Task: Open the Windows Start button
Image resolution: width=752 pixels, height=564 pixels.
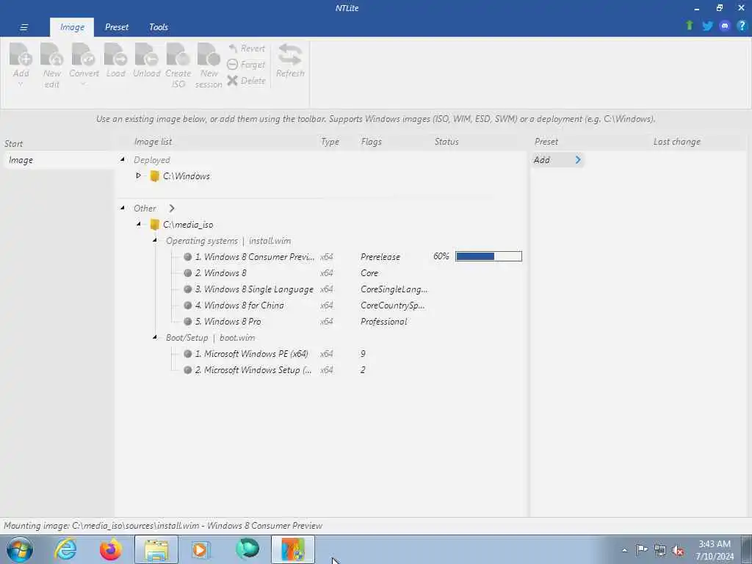Action: (x=19, y=549)
